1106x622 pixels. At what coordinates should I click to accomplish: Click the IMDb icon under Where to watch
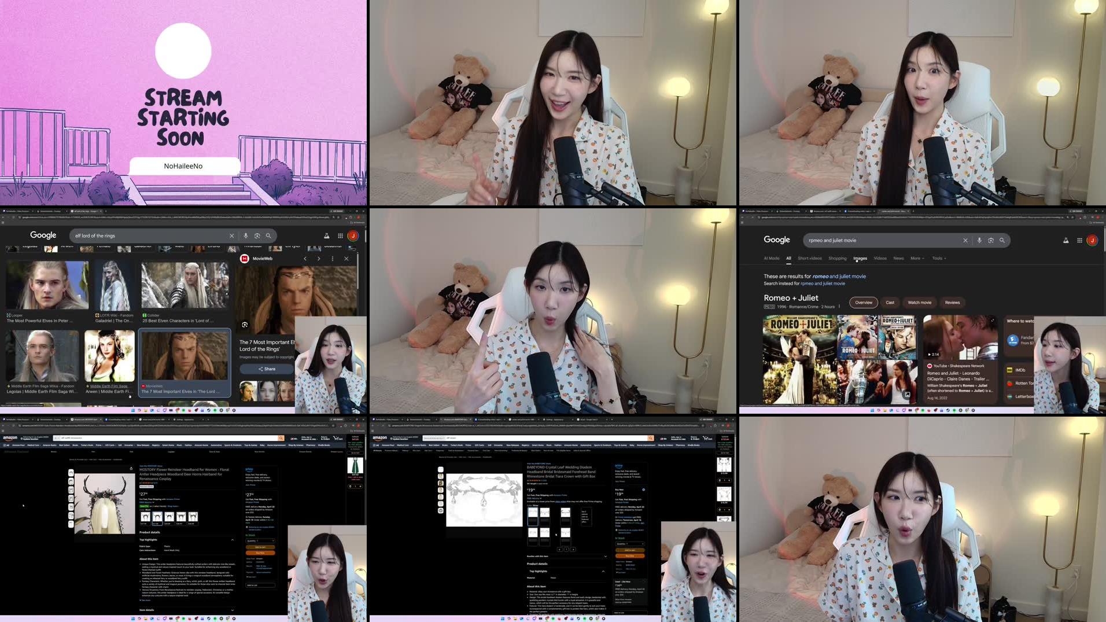(1009, 370)
